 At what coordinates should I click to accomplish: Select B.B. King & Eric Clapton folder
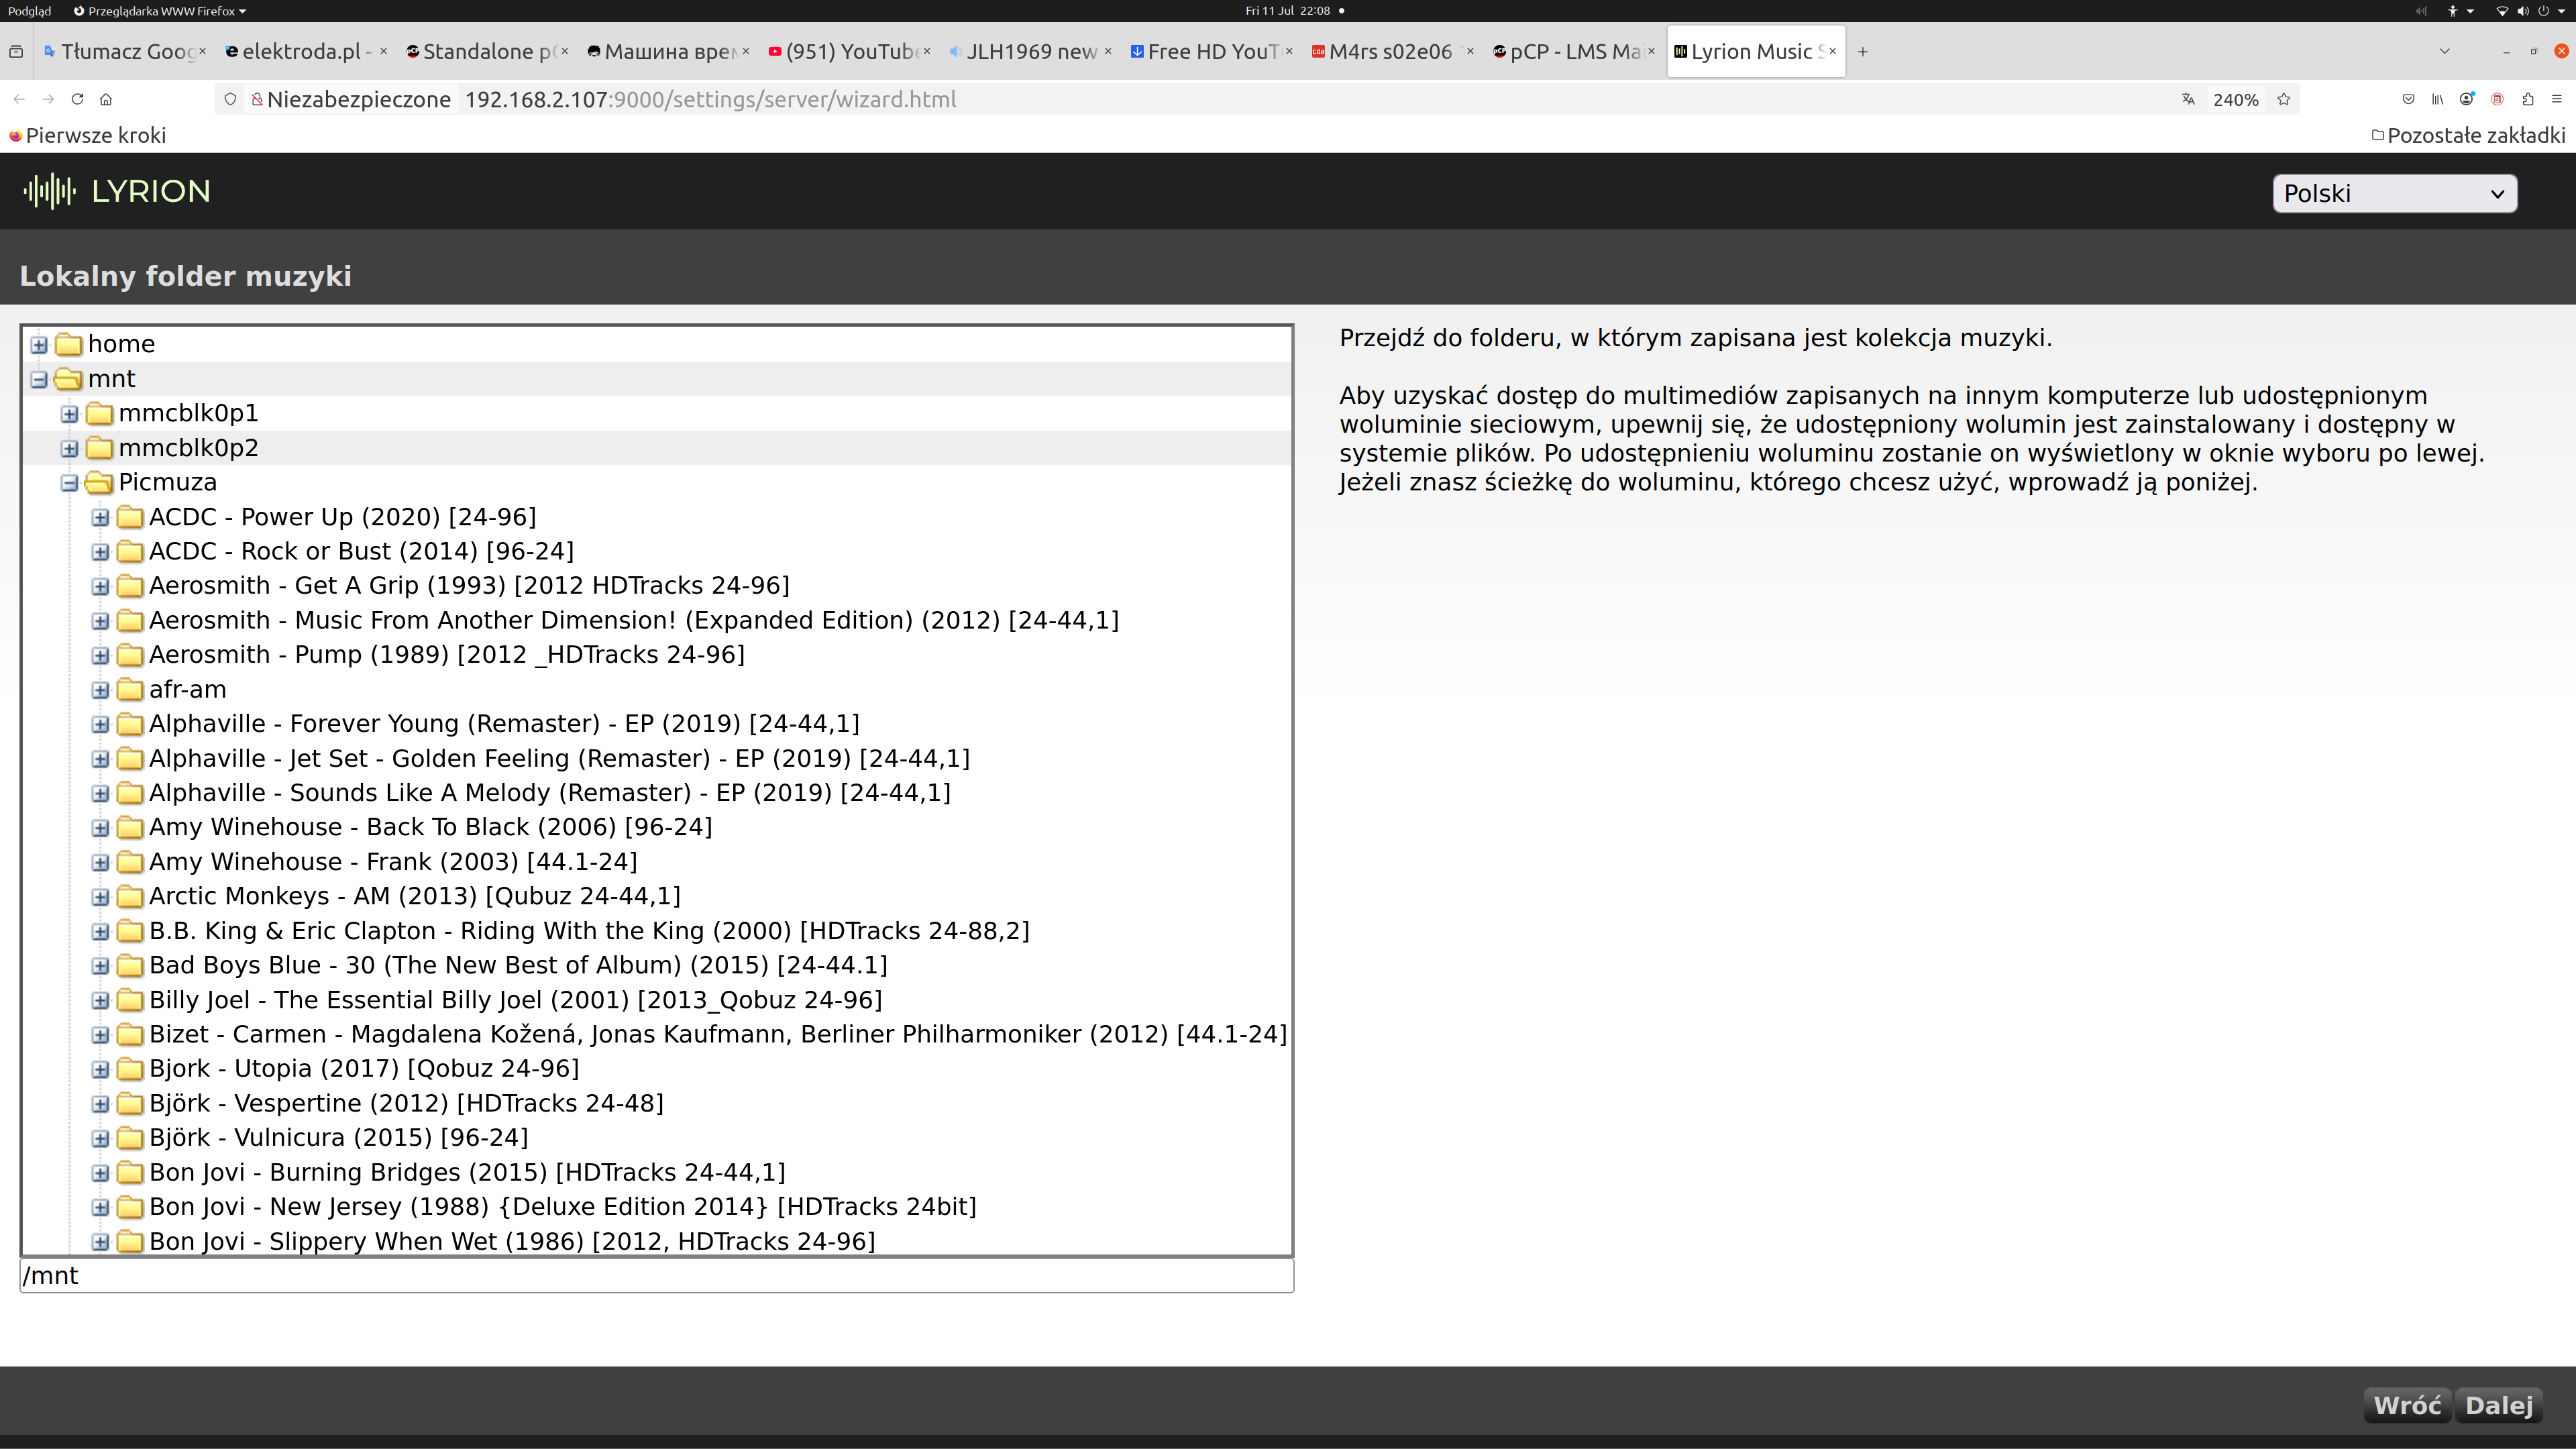pyautogui.click(x=589, y=931)
